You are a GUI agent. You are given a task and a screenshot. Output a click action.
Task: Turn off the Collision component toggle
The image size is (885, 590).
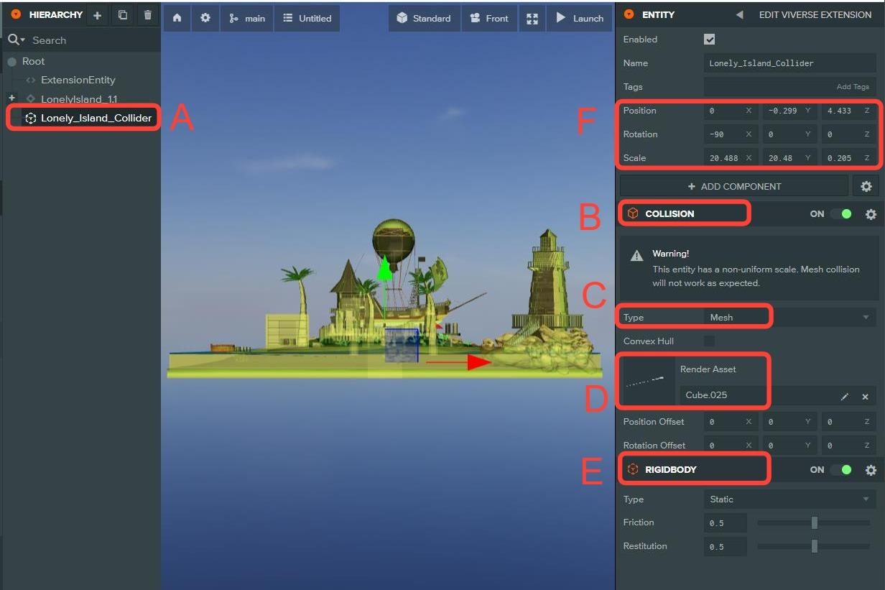(840, 214)
